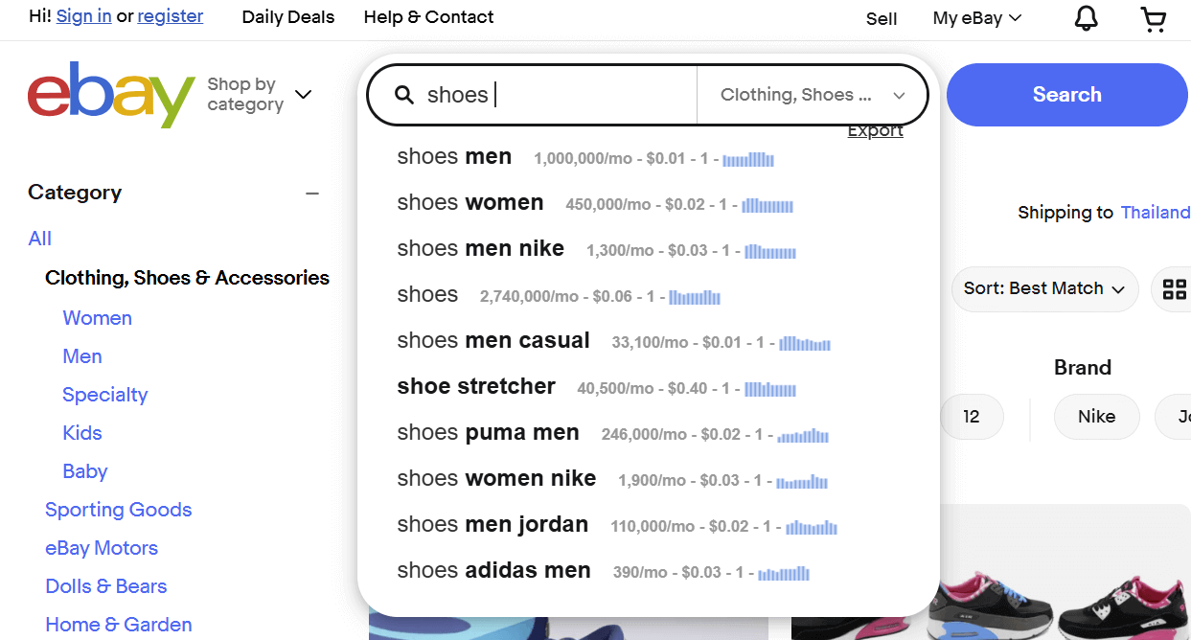The width and height of the screenshot is (1191, 640).
Task: Click trend chart for 'shoes men' suggestion
Action: 748,159
